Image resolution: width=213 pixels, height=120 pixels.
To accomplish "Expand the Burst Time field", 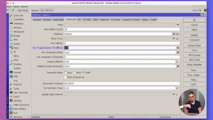I will pyautogui.click(x=174, y=39).
